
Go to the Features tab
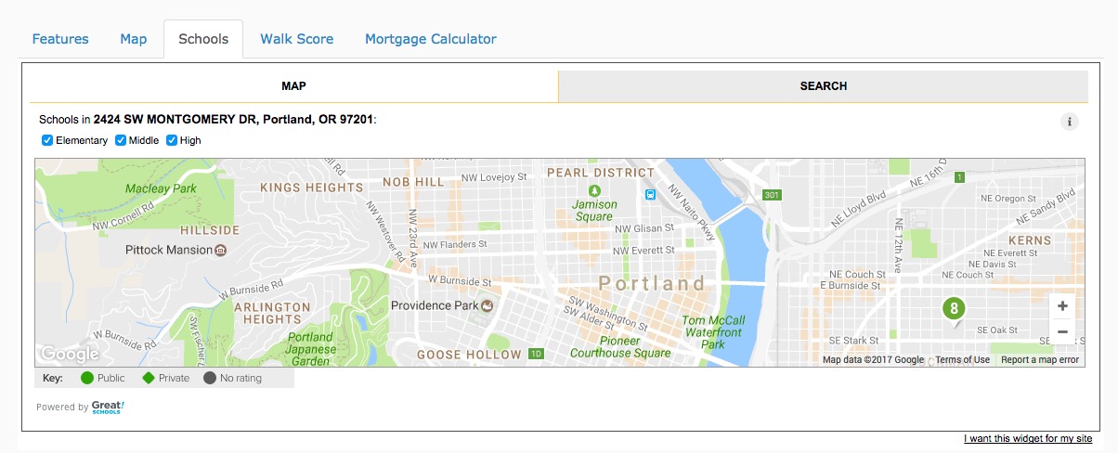[60, 39]
